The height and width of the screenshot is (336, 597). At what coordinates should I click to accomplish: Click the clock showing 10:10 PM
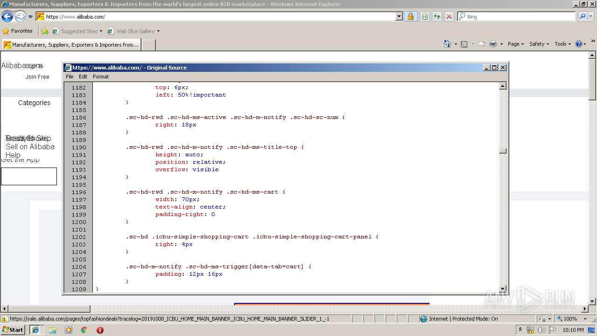[x=573, y=330]
